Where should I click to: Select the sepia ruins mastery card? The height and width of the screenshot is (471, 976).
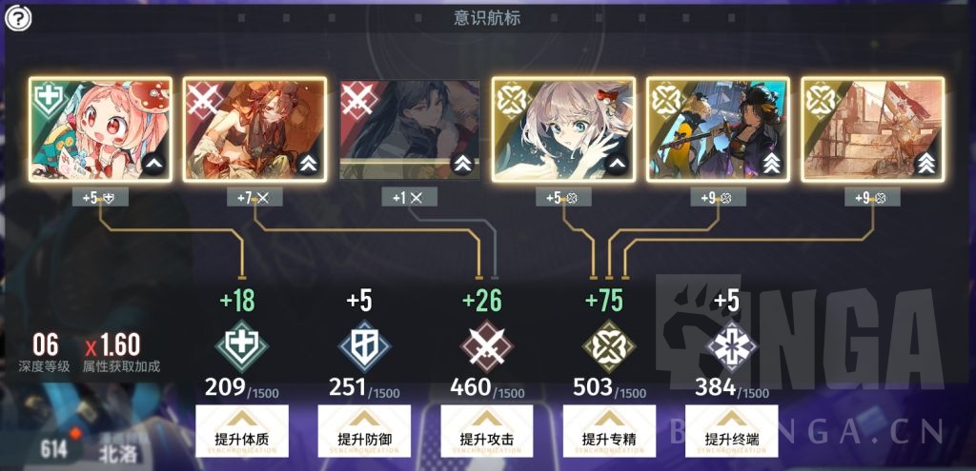873,129
